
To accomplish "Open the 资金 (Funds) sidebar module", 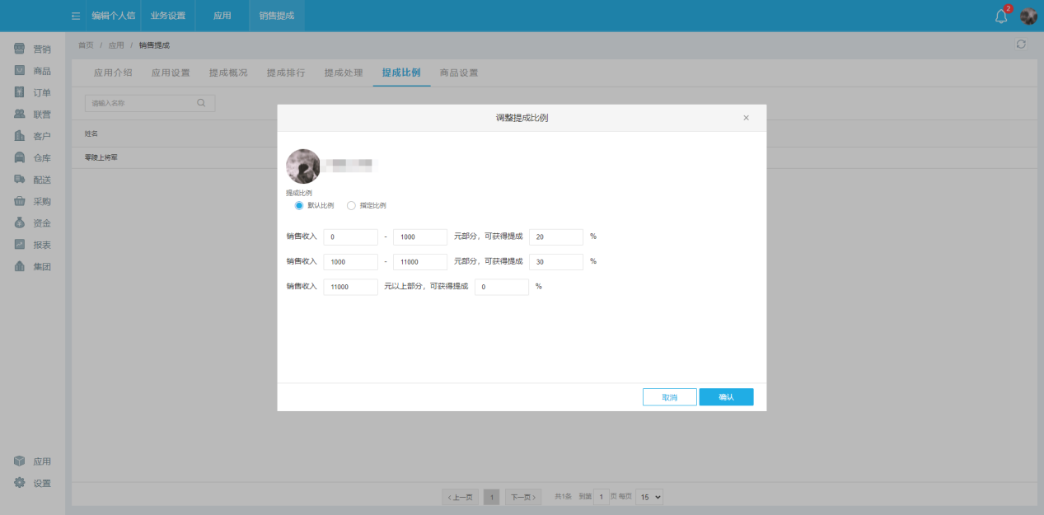I will (31, 222).
